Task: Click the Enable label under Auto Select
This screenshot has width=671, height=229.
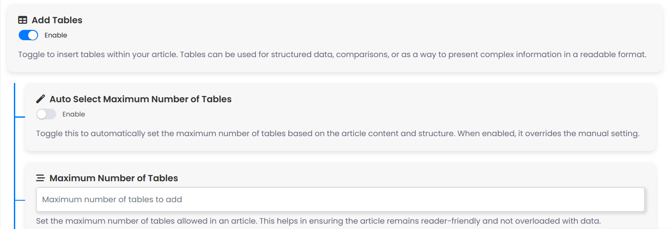Action: [74, 114]
